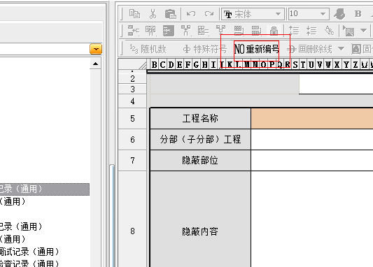Undo the last action
This screenshot has width=373, height=267.
(191, 14)
